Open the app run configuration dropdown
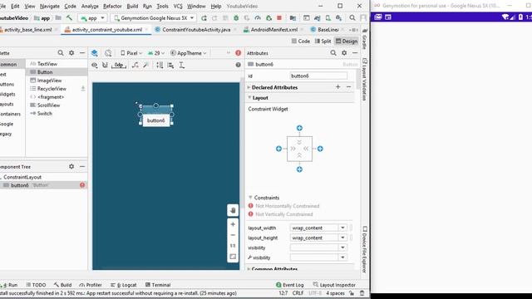Screen dimensions: 532x299 click(x=92, y=18)
